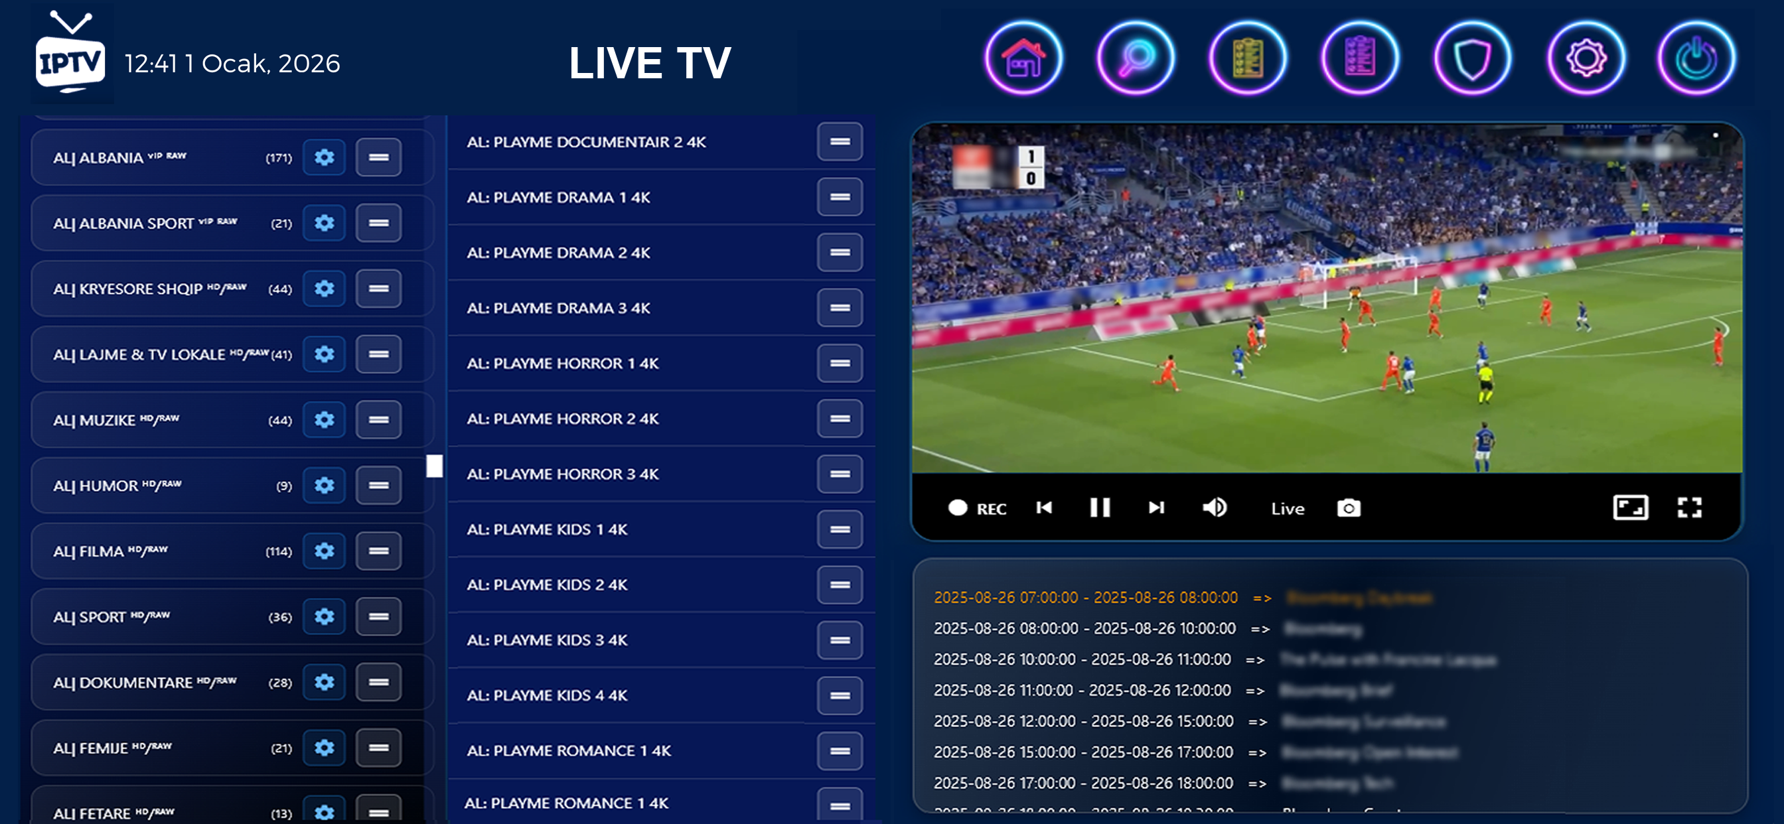Screen dimensions: 1784x824
Task: Open the settings gear in top bar
Action: [1586, 58]
